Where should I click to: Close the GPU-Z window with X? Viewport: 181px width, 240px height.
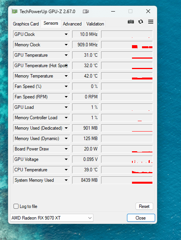point(148,11)
